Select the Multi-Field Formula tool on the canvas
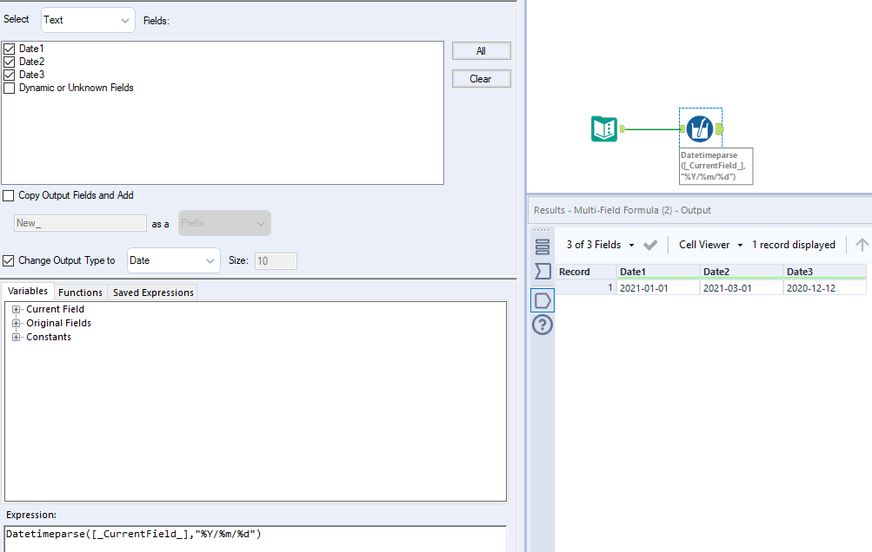The height and width of the screenshot is (552, 872). [x=701, y=128]
